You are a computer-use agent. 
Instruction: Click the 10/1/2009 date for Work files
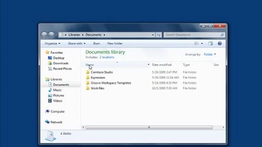[x=165, y=88]
